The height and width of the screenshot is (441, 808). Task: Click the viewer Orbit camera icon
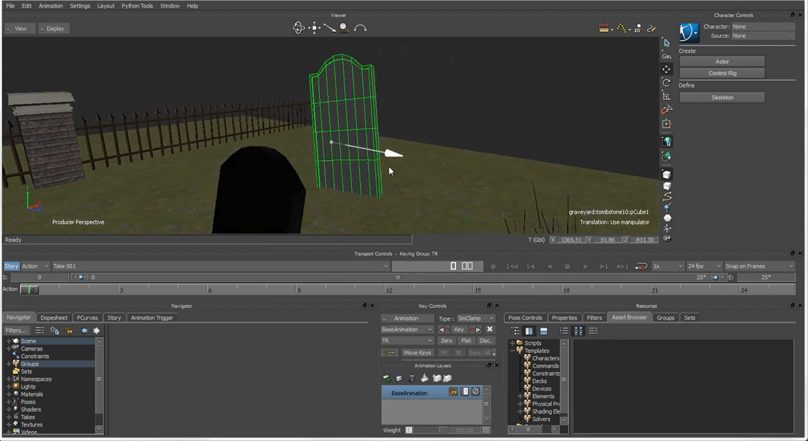pos(298,28)
